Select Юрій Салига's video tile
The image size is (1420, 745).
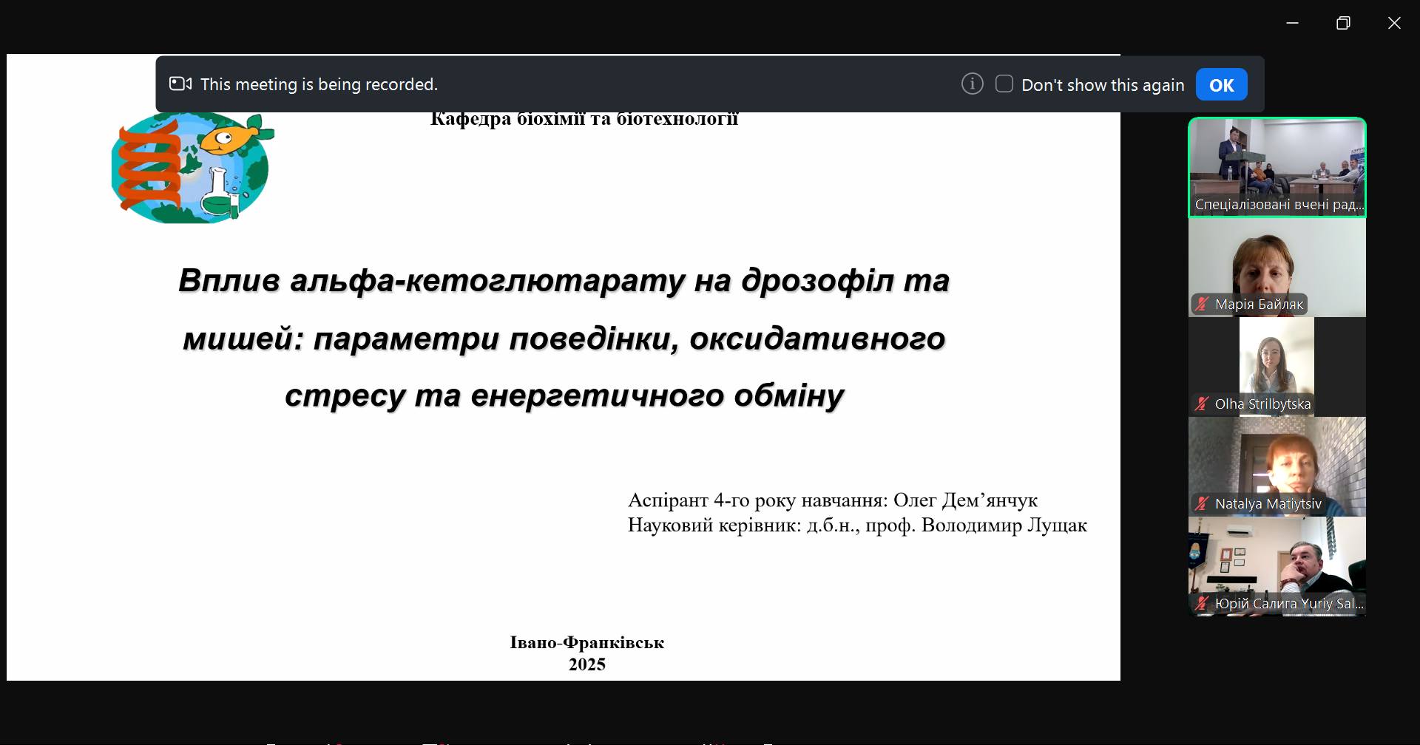pos(1277,567)
